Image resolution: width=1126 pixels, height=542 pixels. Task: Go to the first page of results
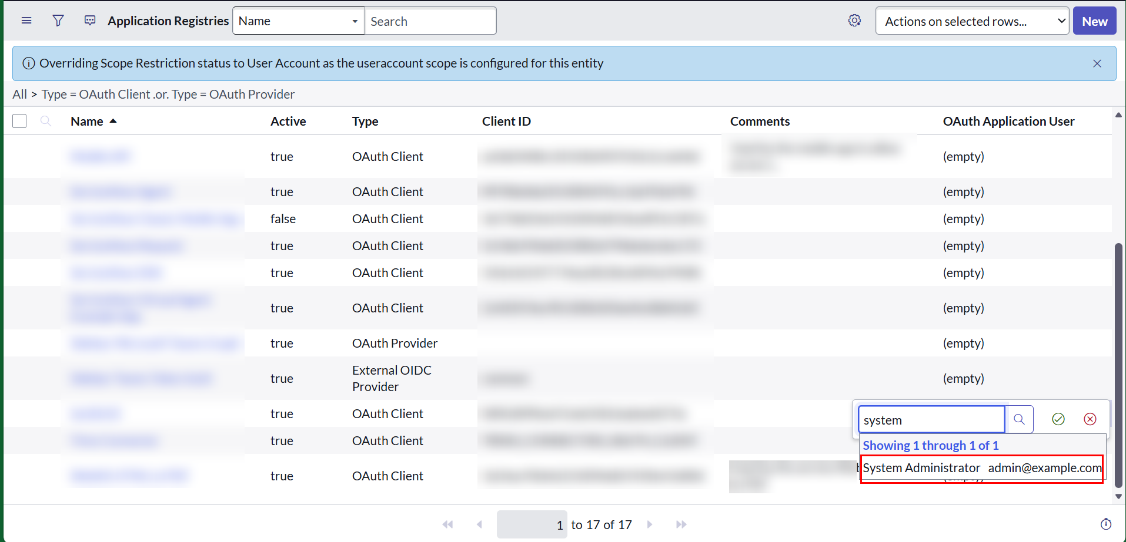point(448,524)
